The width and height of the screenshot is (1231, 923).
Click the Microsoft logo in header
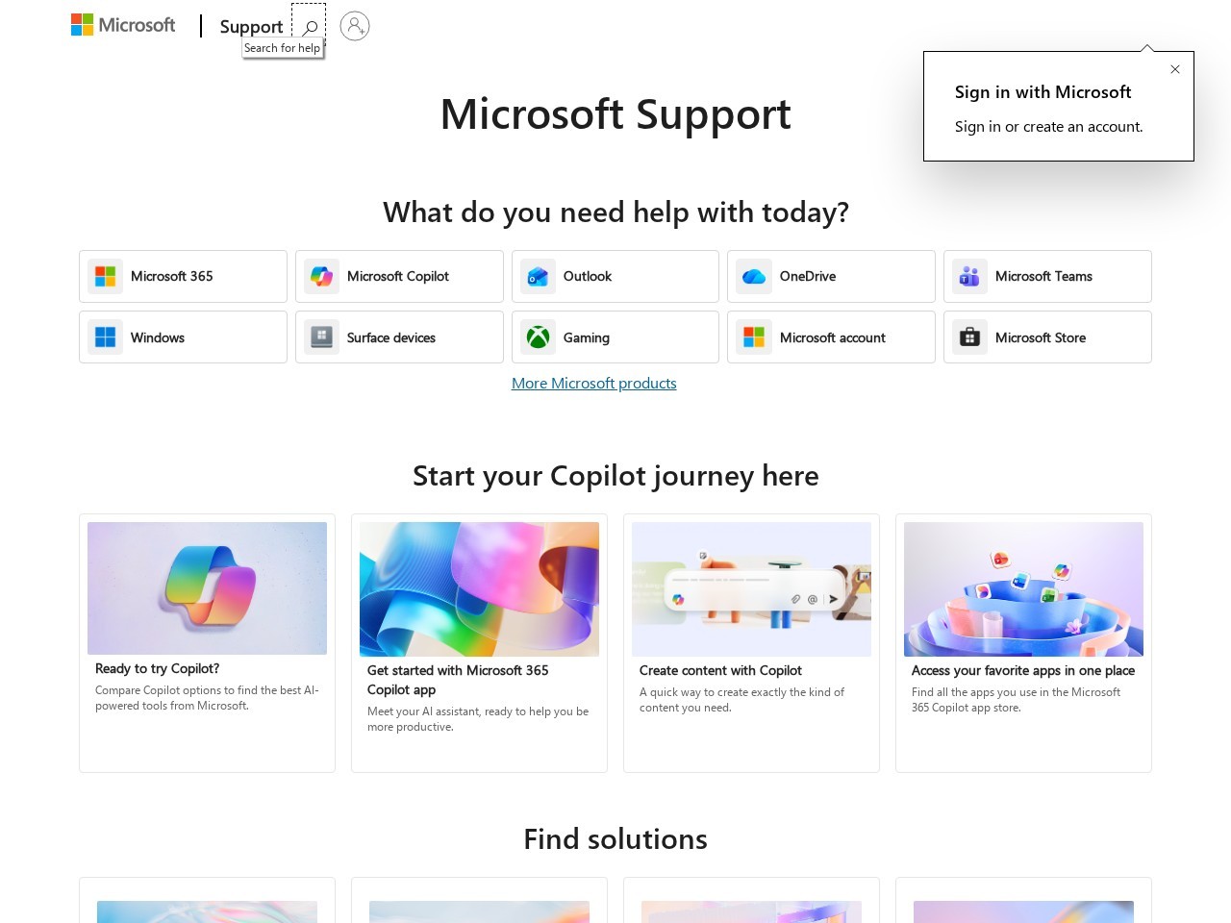tap(123, 25)
